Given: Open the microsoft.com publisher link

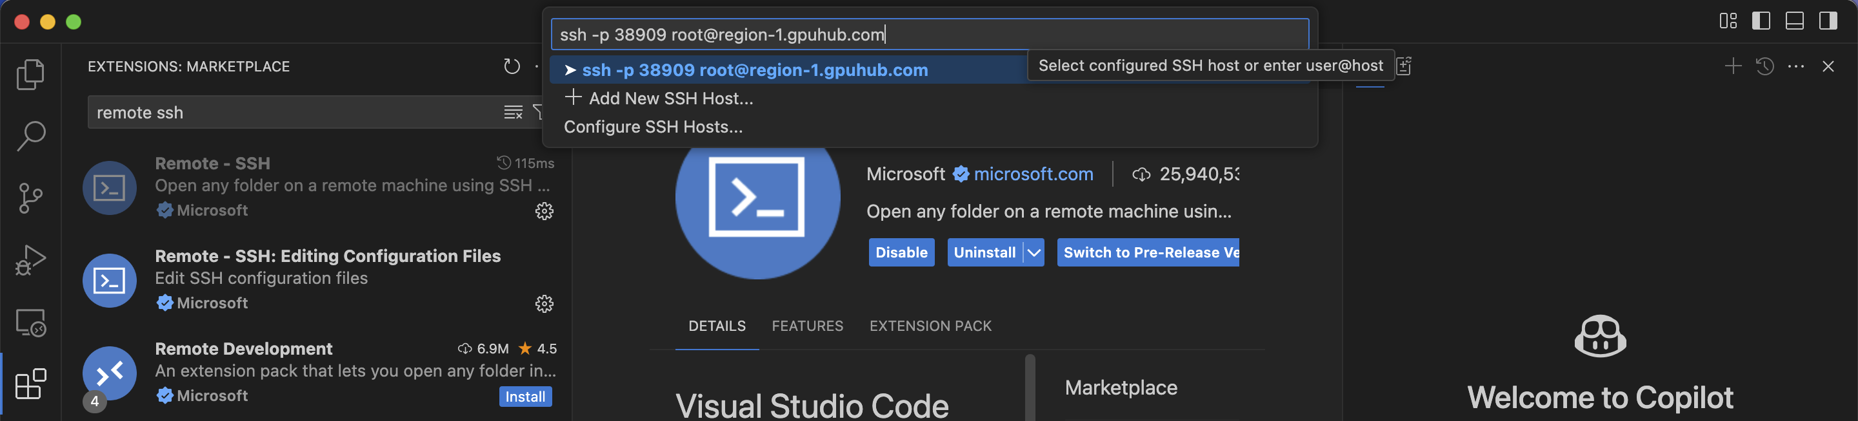Looking at the screenshot, I should (x=1033, y=174).
